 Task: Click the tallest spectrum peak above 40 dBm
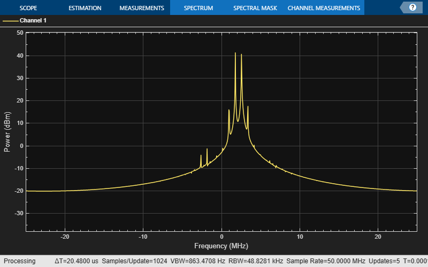(x=235, y=53)
